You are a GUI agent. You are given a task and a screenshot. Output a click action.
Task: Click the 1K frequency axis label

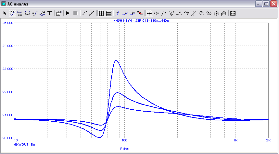click(x=235, y=140)
